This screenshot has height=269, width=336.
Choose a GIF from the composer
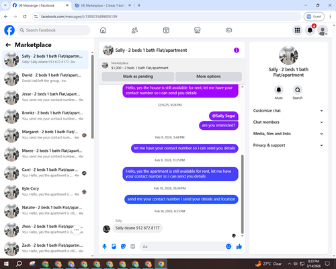(x=133, y=247)
